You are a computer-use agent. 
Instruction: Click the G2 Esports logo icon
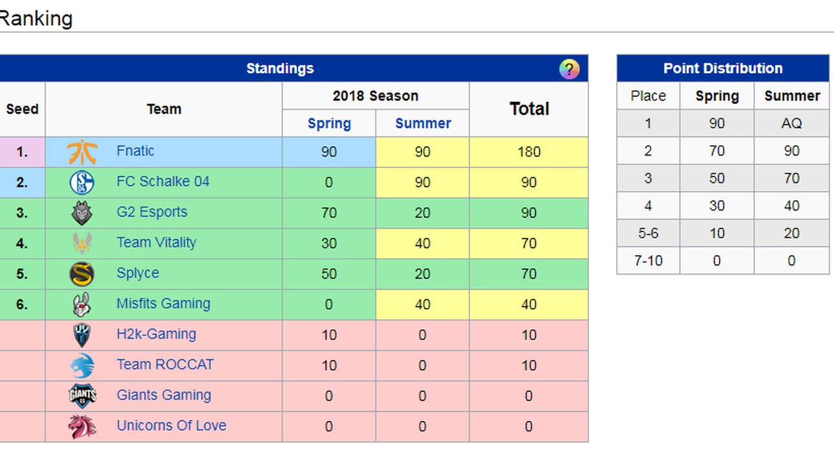click(x=81, y=213)
